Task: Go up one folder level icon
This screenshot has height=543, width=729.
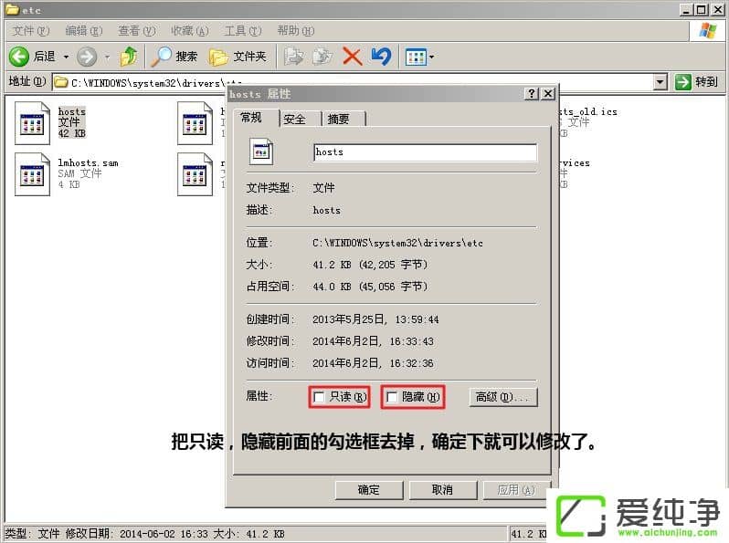Action: (x=129, y=57)
